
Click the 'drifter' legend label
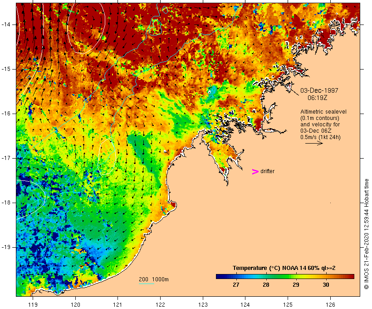pyautogui.click(x=267, y=171)
